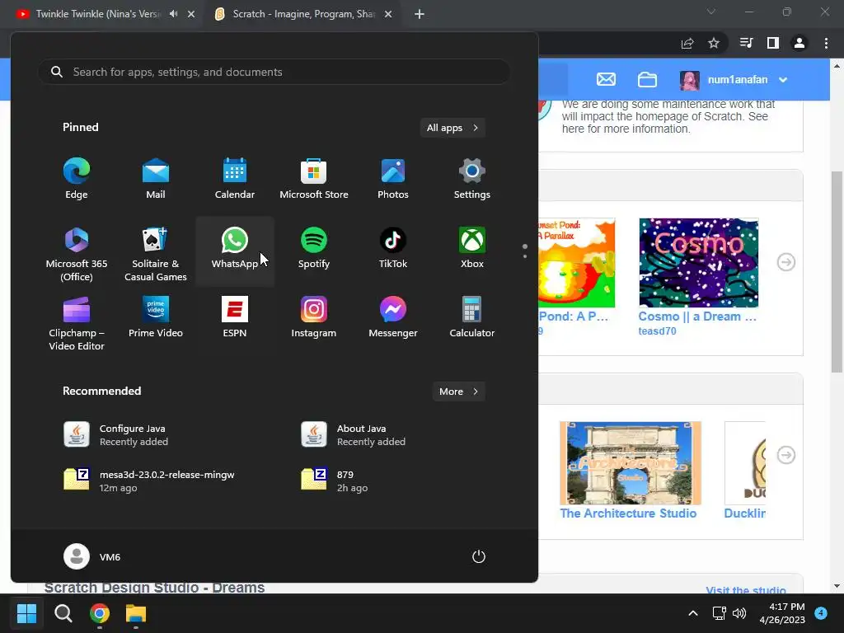Open network status in system tray
This screenshot has height=633, width=844.
click(x=719, y=613)
